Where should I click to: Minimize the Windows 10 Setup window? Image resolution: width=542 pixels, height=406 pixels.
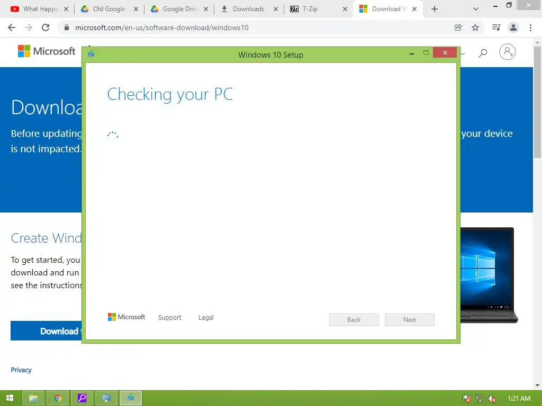pos(412,53)
